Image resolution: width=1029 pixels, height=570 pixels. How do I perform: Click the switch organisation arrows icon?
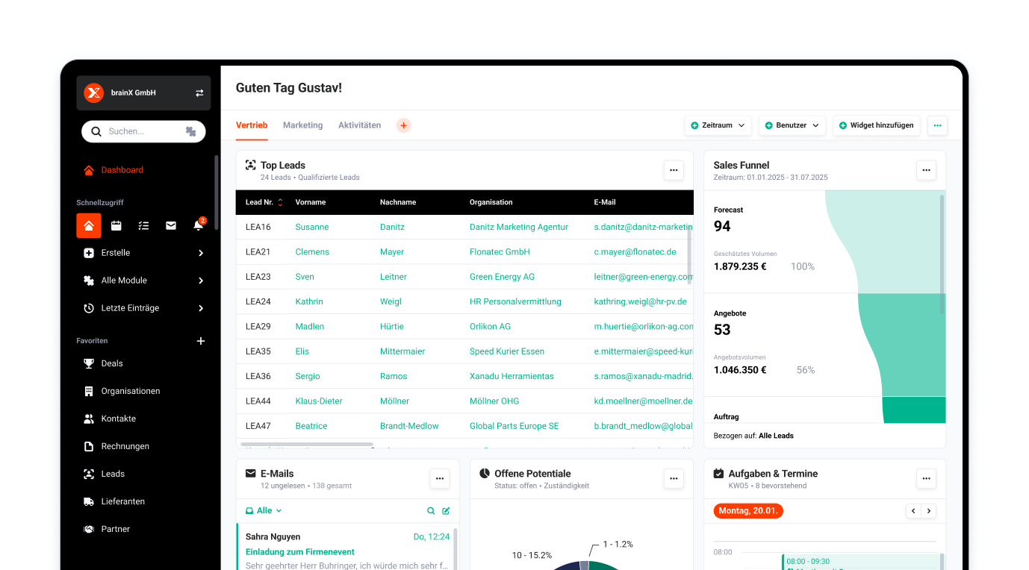(x=199, y=93)
